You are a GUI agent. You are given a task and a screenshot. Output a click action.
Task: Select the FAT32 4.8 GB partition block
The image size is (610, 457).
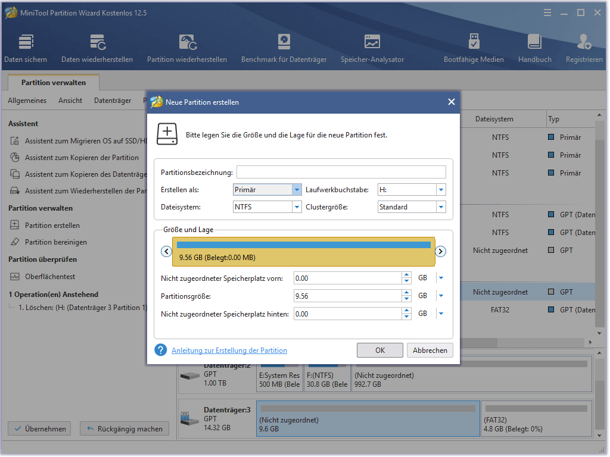pos(537,419)
